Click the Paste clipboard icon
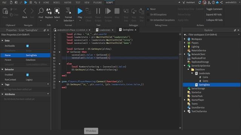Screen dimensions: 241x135 point(5,11)
